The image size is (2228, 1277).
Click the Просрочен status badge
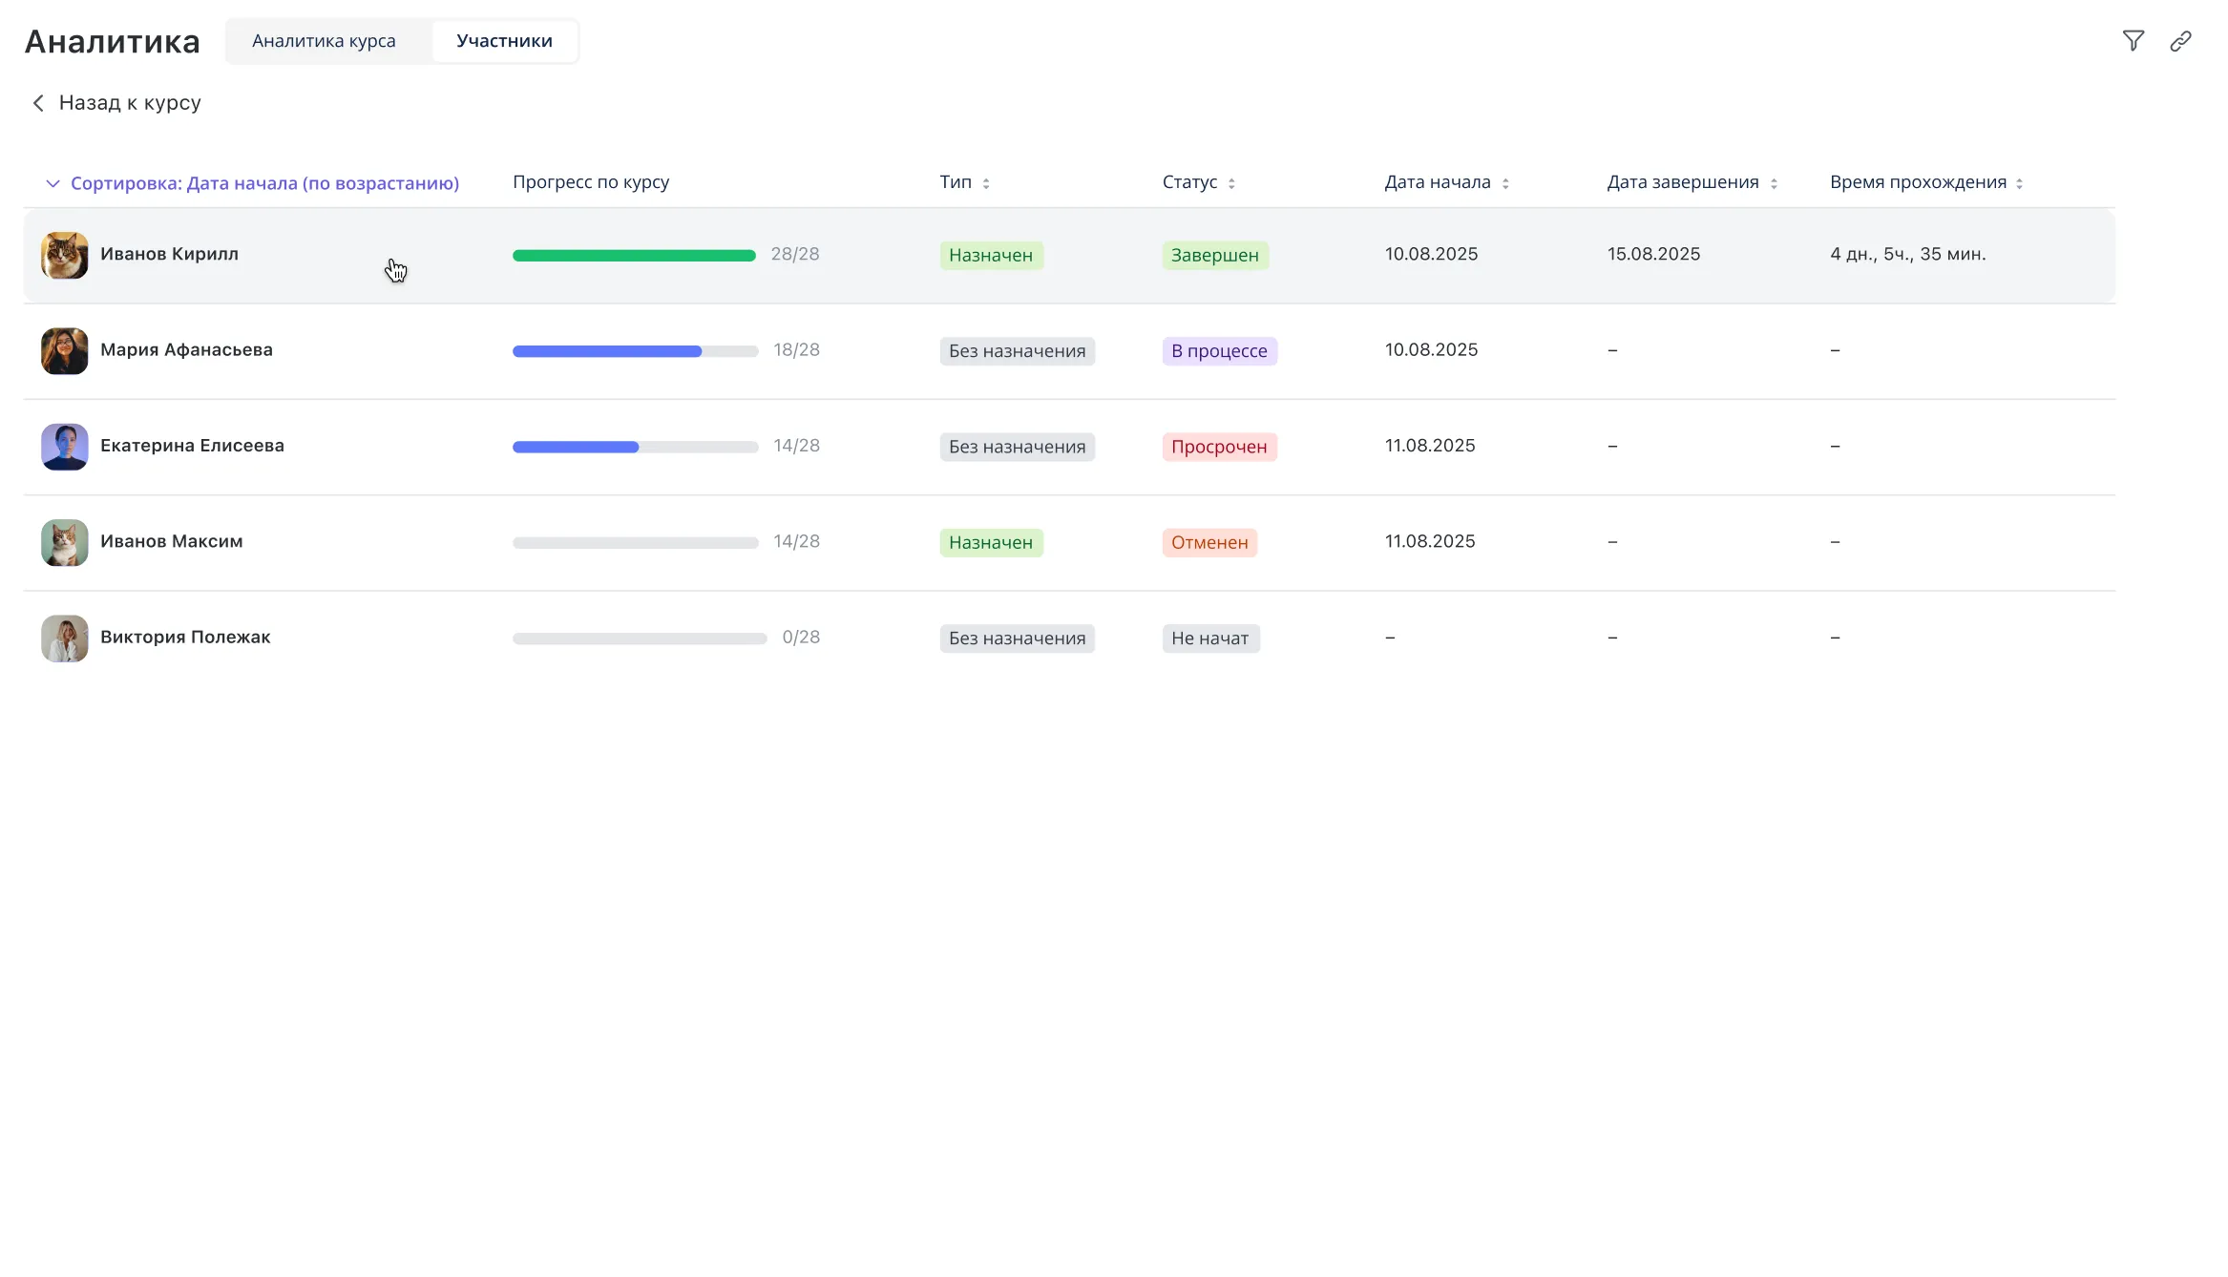pyautogui.click(x=1218, y=447)
